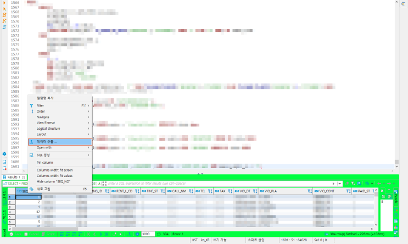Click Execute SQL in new tab icon
Image resolution: width=408 pixels, height=244 pixels.
click(4, 9)
